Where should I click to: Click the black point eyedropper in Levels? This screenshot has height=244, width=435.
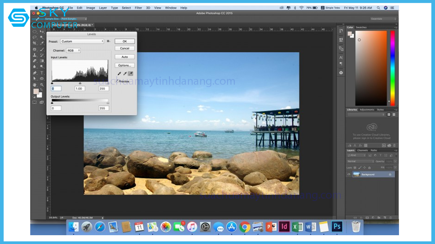coord(119,74)
